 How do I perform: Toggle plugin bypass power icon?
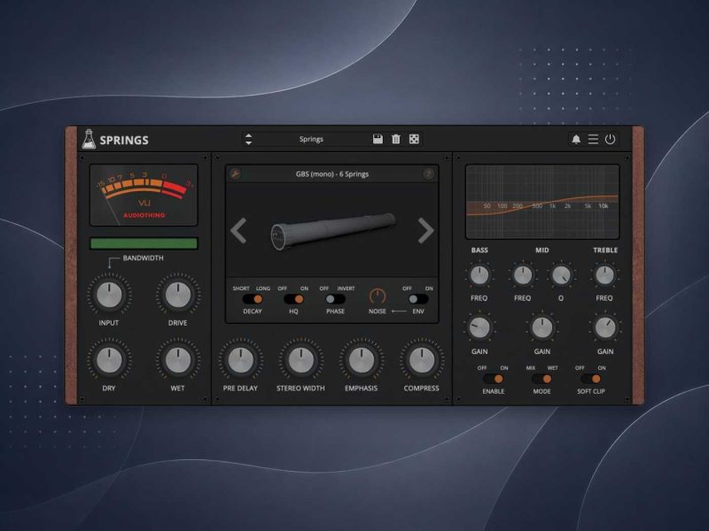pos(610,139)
